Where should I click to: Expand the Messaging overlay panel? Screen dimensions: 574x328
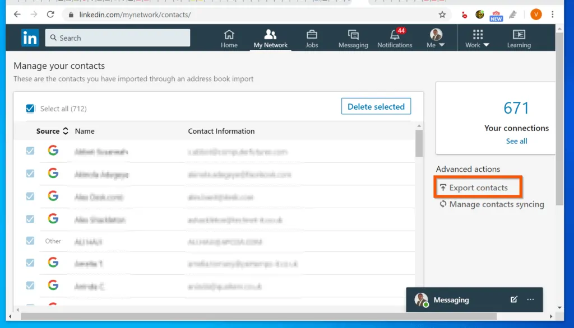451,300
